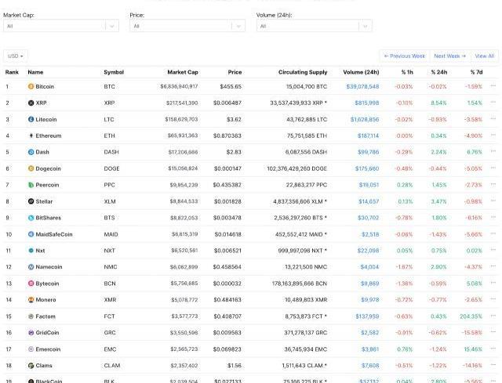Open the Factom coin name link
This screenshot has width=502, height=383.
coord(45,316)
